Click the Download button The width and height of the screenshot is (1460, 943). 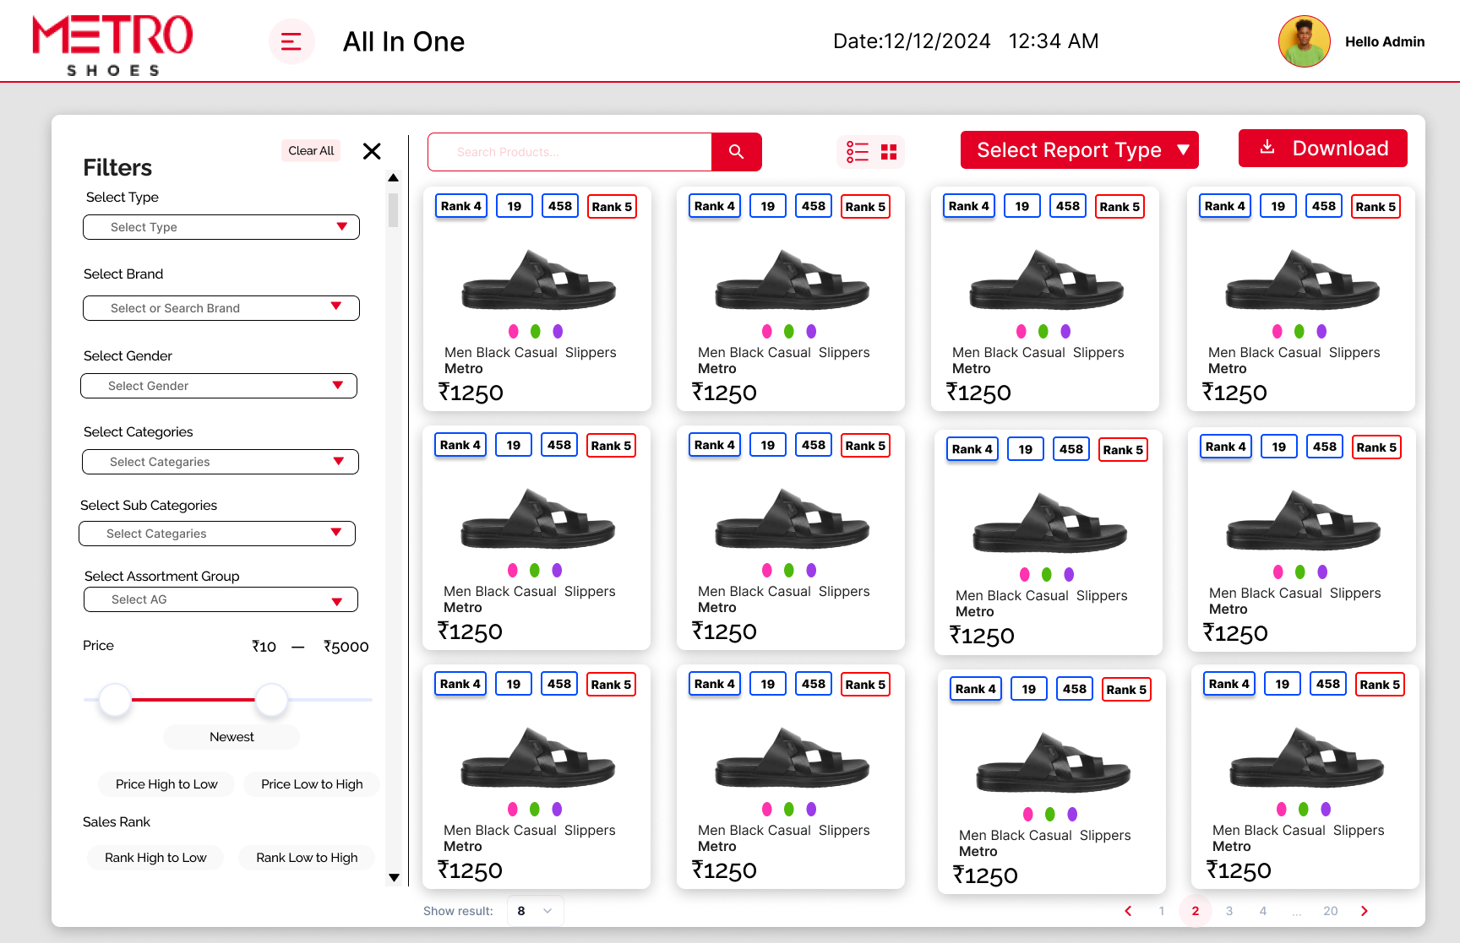[1322, 149]
